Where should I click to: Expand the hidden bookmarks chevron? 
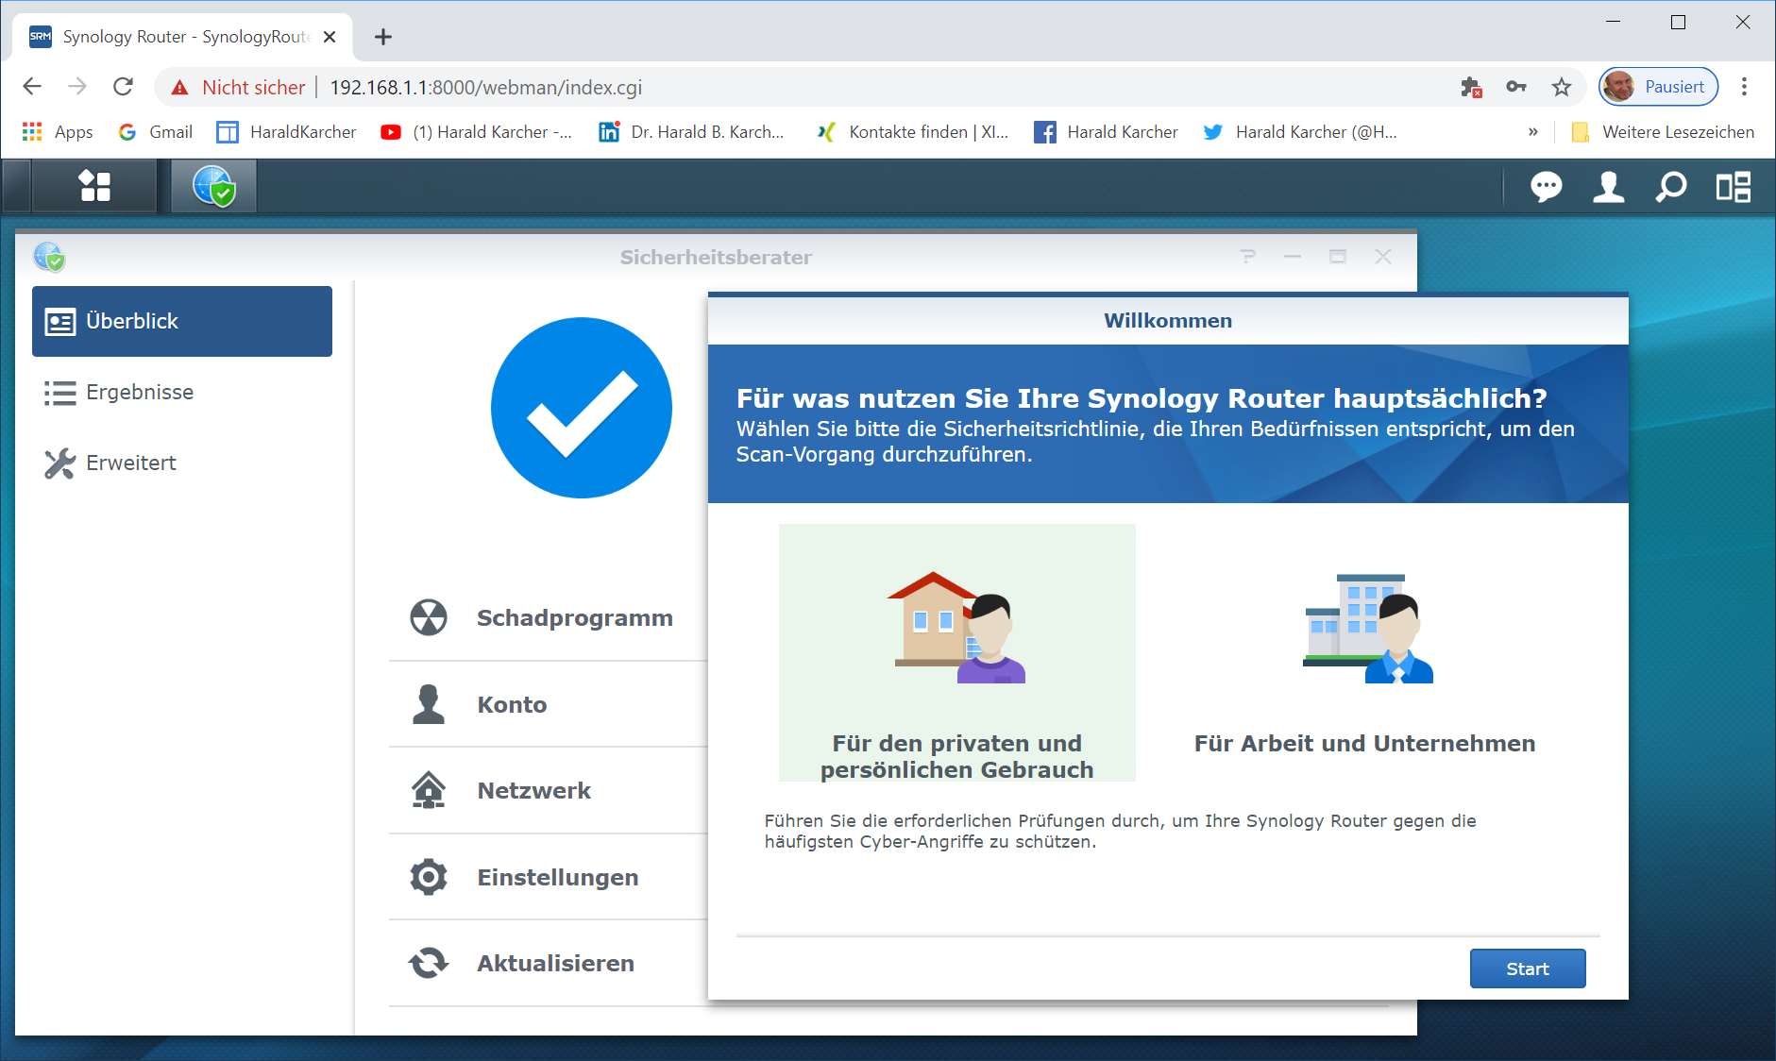[x=1532, y=132]
